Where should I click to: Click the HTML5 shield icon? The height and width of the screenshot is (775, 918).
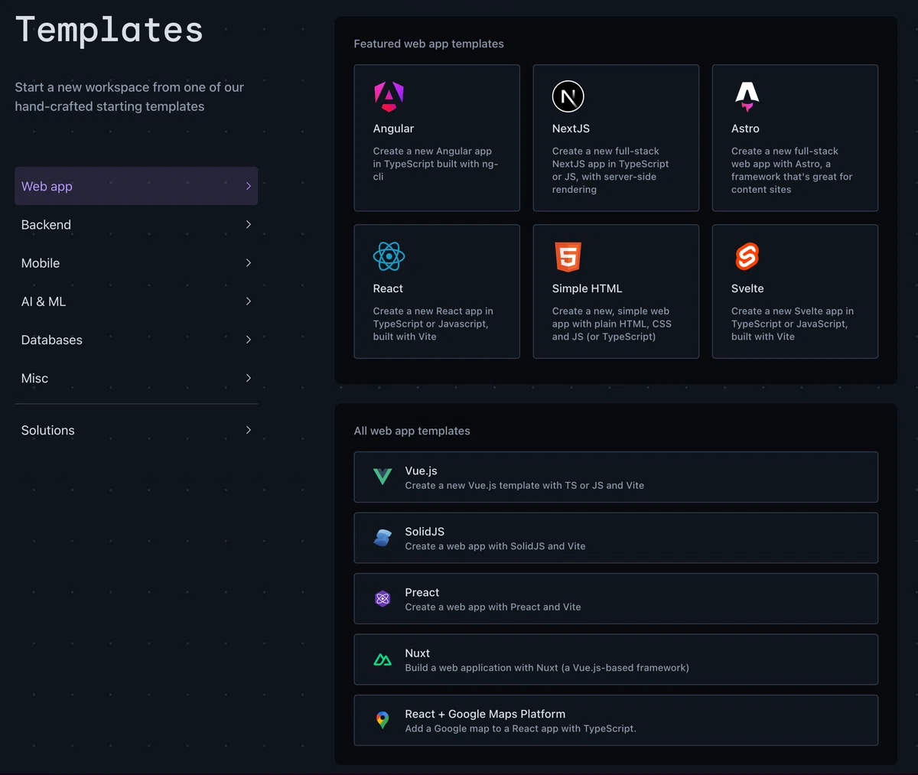568,256
